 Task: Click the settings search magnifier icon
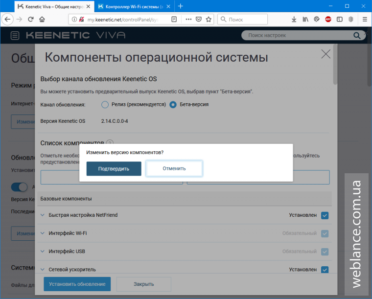[356, 36]
